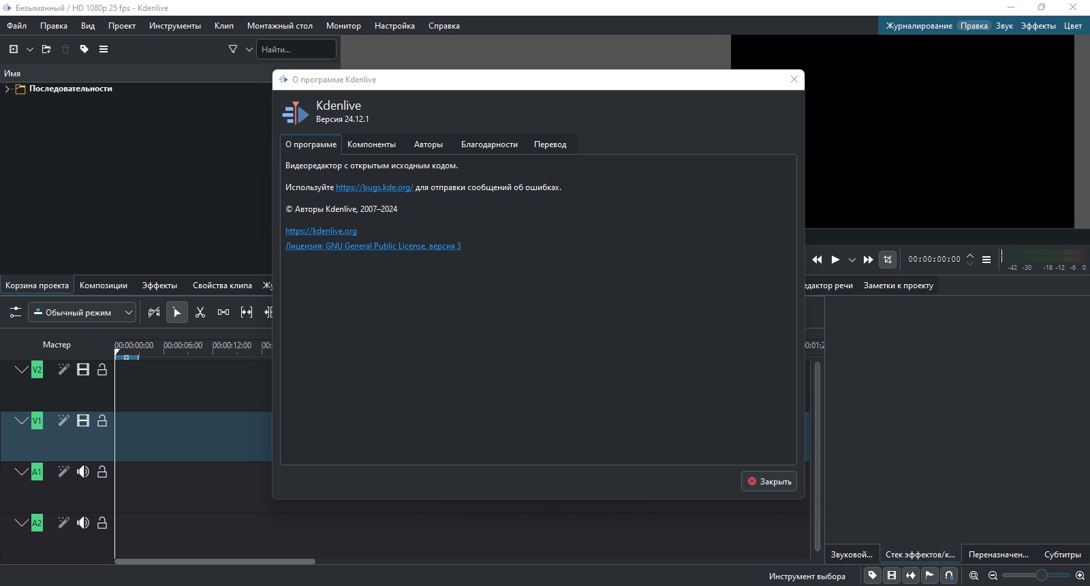This screenshot has height=586, width=1090.
Task: Open the Благодарности tab in About dialog
Action: coord(489,144)
